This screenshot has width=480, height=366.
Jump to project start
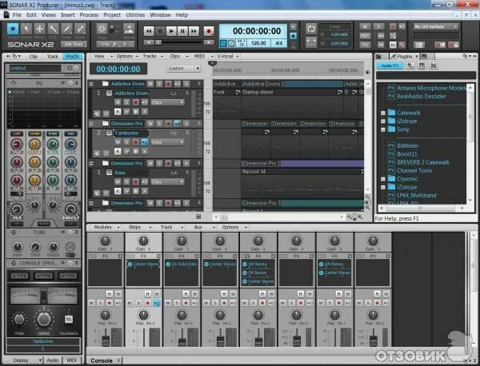[x=149, y=42]
